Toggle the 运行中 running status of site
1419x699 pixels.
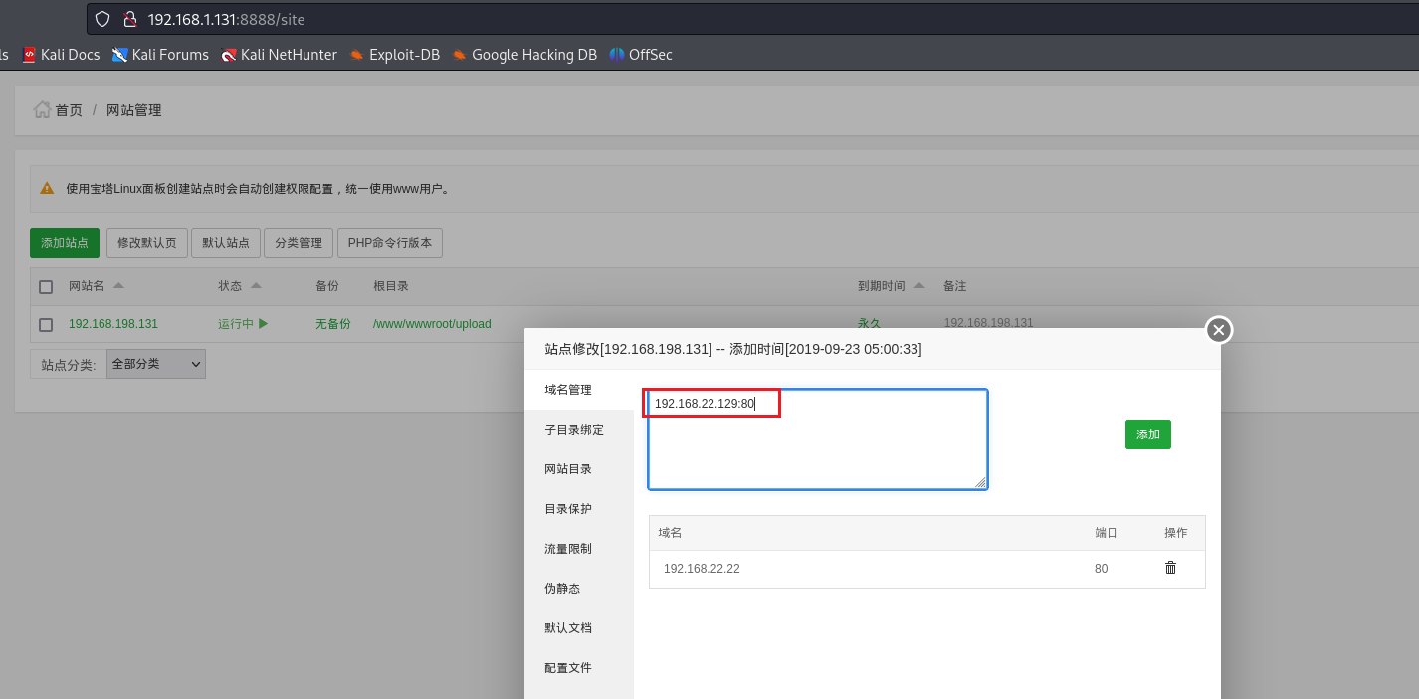click(x=243, y=324)
